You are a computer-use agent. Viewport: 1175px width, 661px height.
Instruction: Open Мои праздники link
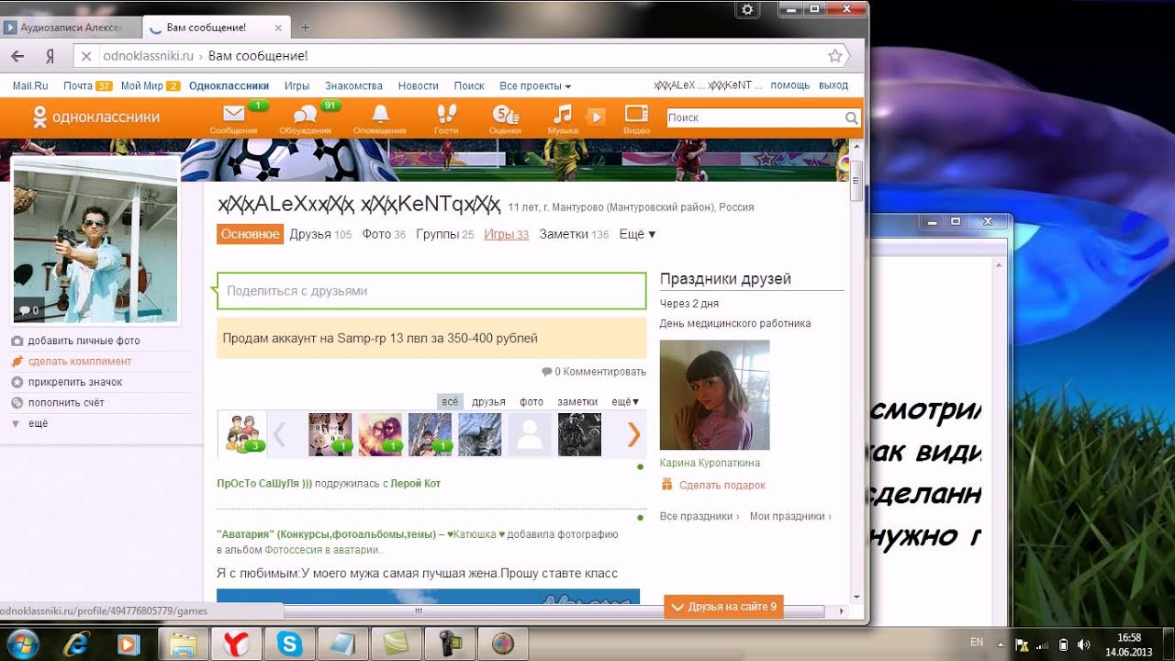[790, 516]
